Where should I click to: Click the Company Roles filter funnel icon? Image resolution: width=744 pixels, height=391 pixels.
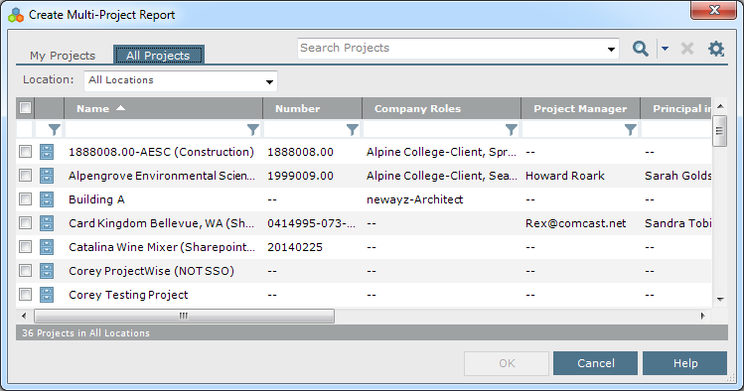511,129
